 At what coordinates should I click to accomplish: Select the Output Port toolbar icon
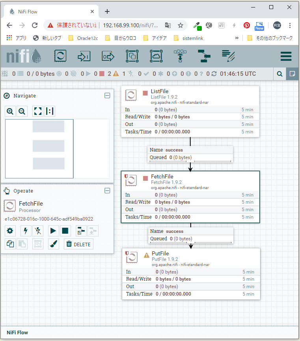tap(108, 56)
